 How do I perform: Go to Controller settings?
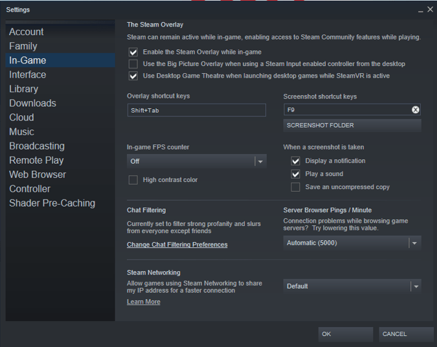point(60,189)
